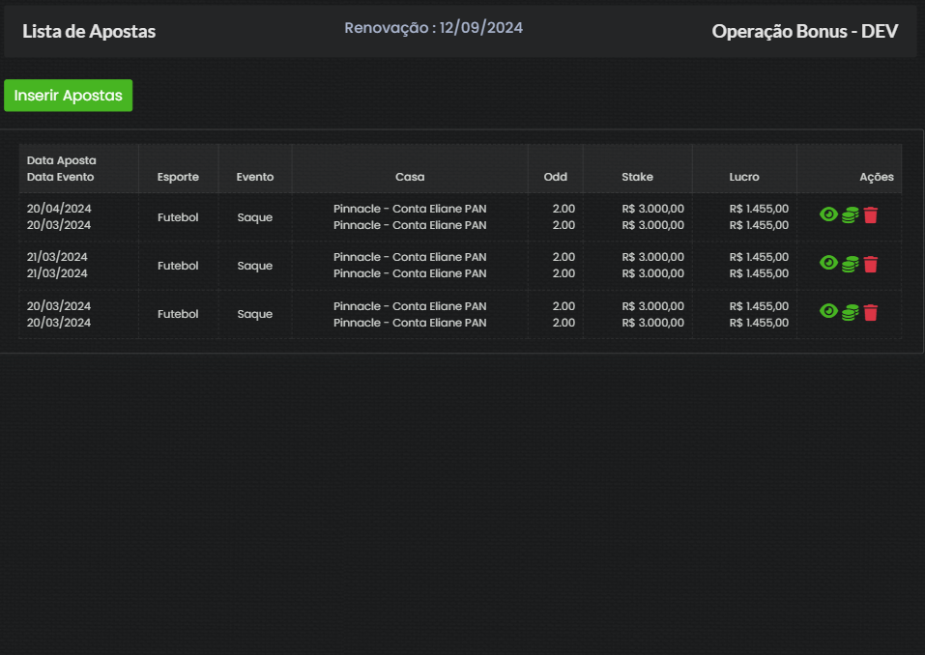This screenshot has width=925, height=655.
Task: Delete the 21/03/2024 bet row
Action: [871, 264]
